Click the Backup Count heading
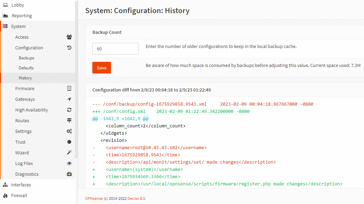 click(107, 32)
